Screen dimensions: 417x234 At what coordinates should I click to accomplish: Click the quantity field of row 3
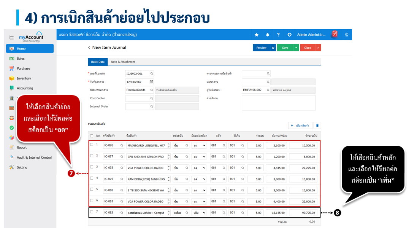pyautogui.click(x=255, y=168)
